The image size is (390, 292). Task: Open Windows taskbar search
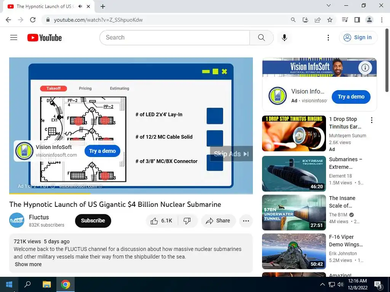click(27, 284)
